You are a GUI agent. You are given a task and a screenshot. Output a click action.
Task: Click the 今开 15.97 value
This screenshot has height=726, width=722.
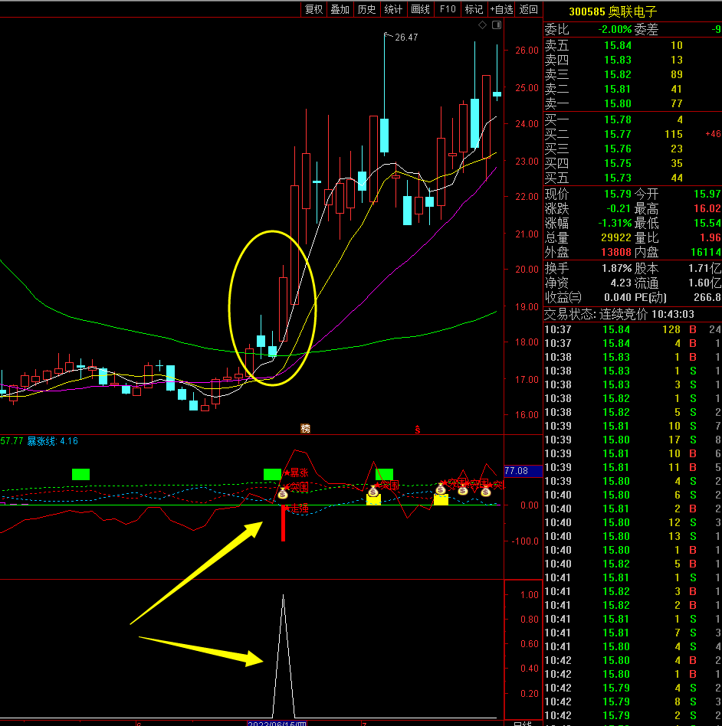pyautogui.click(x=707, y=194)
